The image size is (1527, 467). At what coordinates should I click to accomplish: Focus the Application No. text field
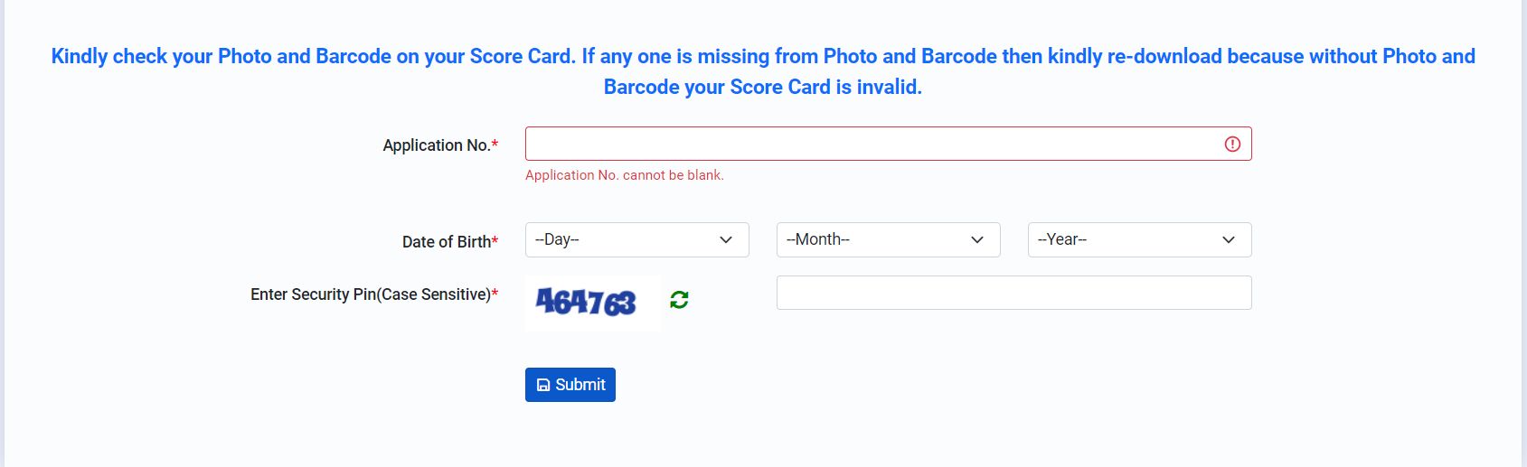(889, 144)
